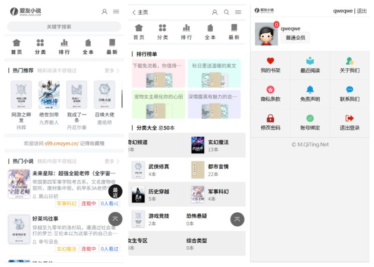Tap the floating 最近 round button

coord(115,192)
